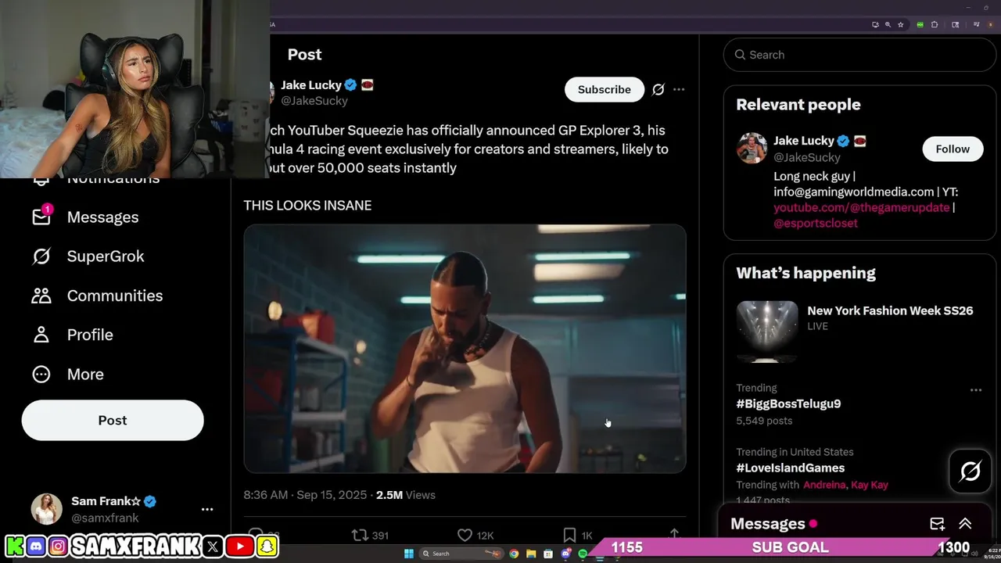
Task: Subscribe to Jake Lucky
Action: click(x=604, y=89)
